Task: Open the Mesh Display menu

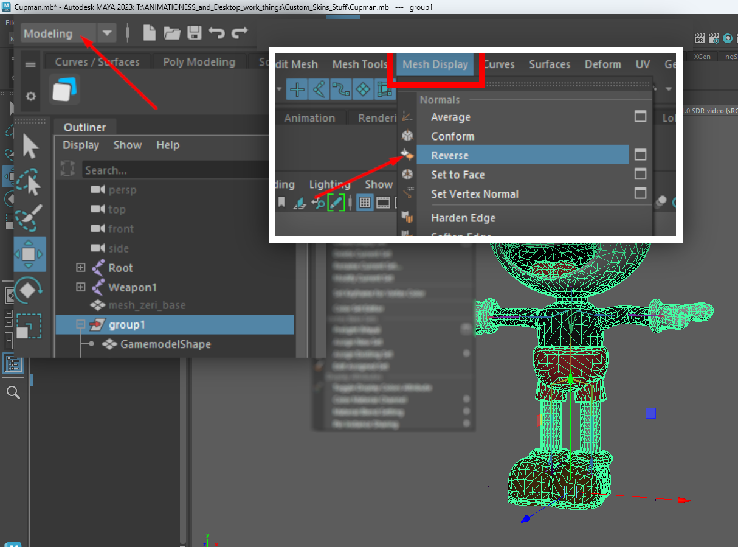Action: (435, 64)
